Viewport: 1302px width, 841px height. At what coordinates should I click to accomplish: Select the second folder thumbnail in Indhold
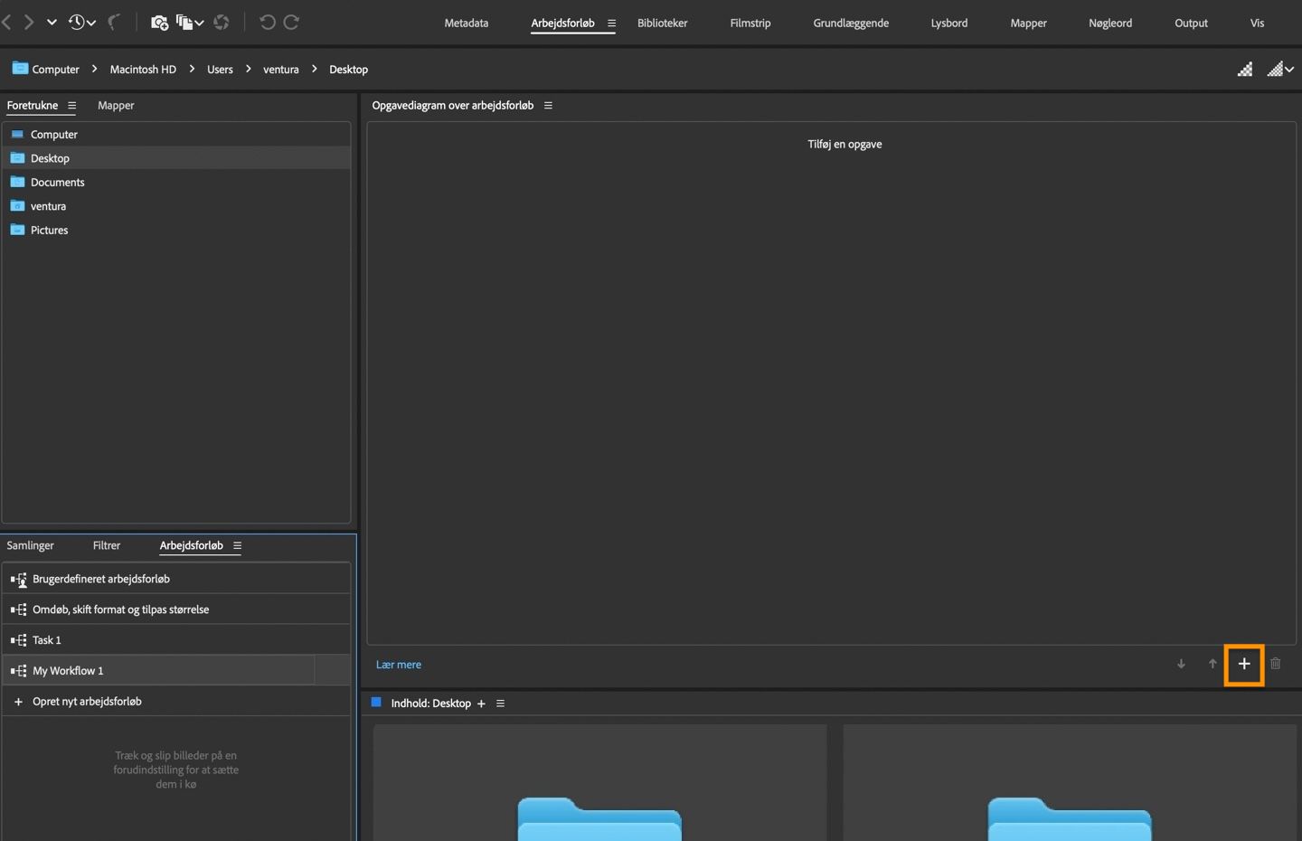click(x=1070, y=783)
